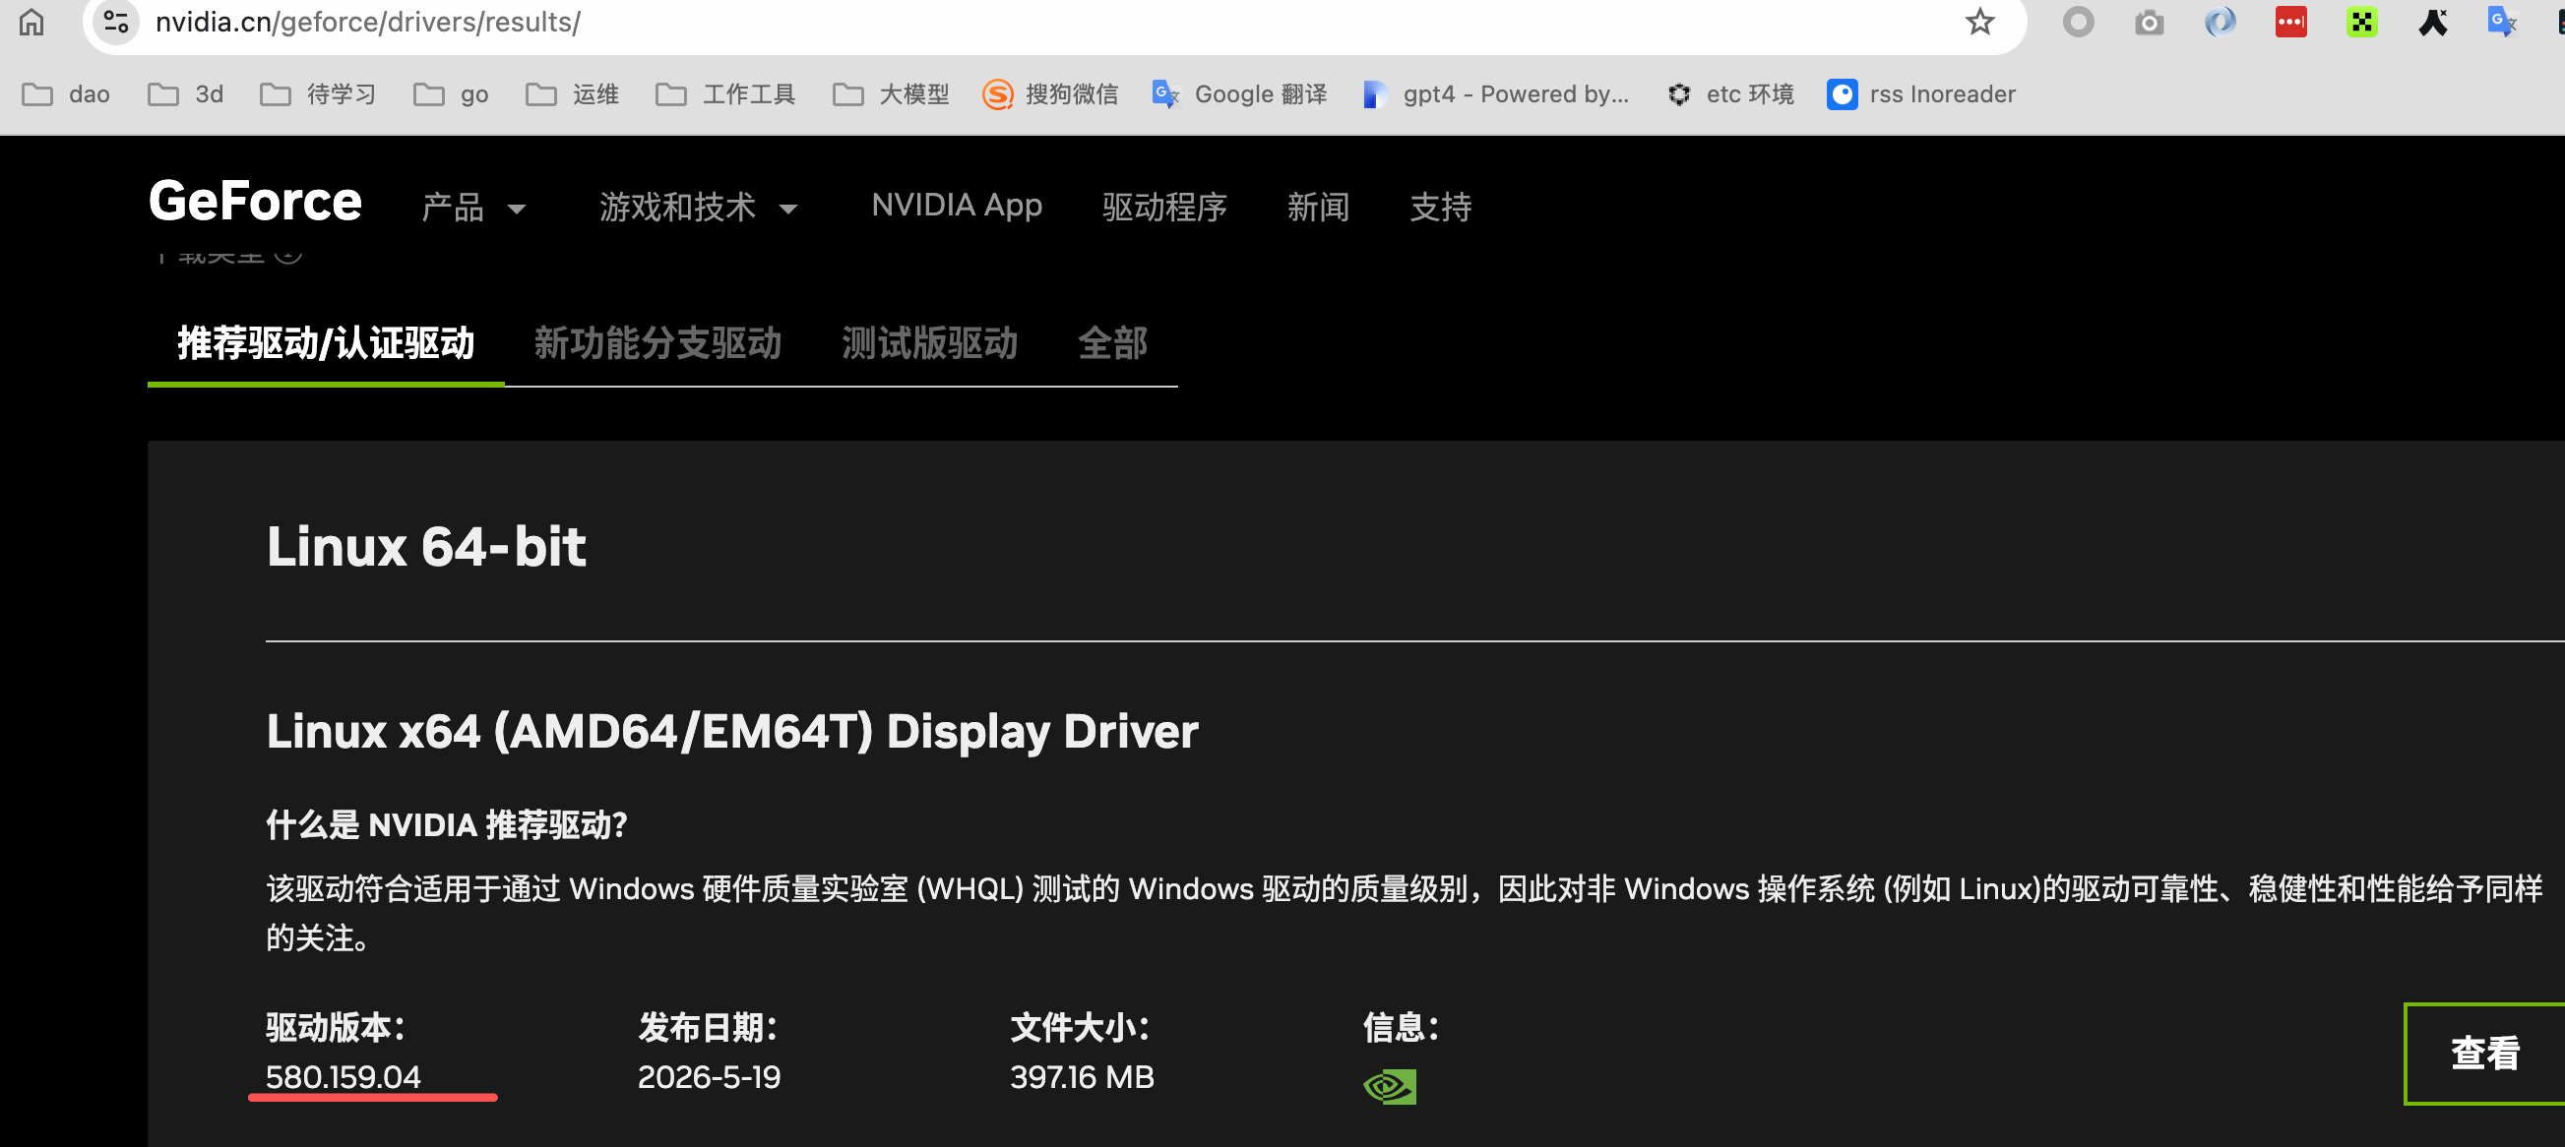Open the camera screenshot extension
The width and height of the screenshot is (2565, 1147).
pos(2149,21)
